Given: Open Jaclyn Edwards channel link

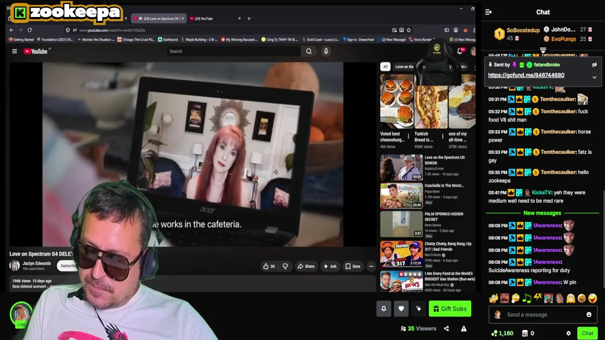Looking at the screenshot, I should coord(36,263).
